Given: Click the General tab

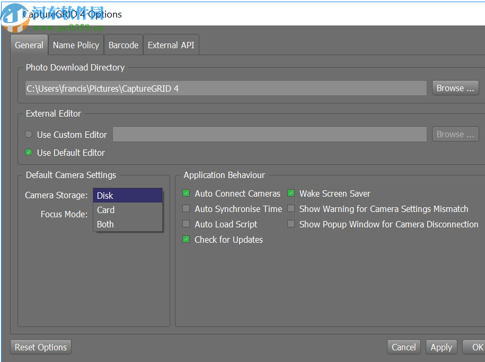Looking at the screenshot, I should [x=29, y=45].
